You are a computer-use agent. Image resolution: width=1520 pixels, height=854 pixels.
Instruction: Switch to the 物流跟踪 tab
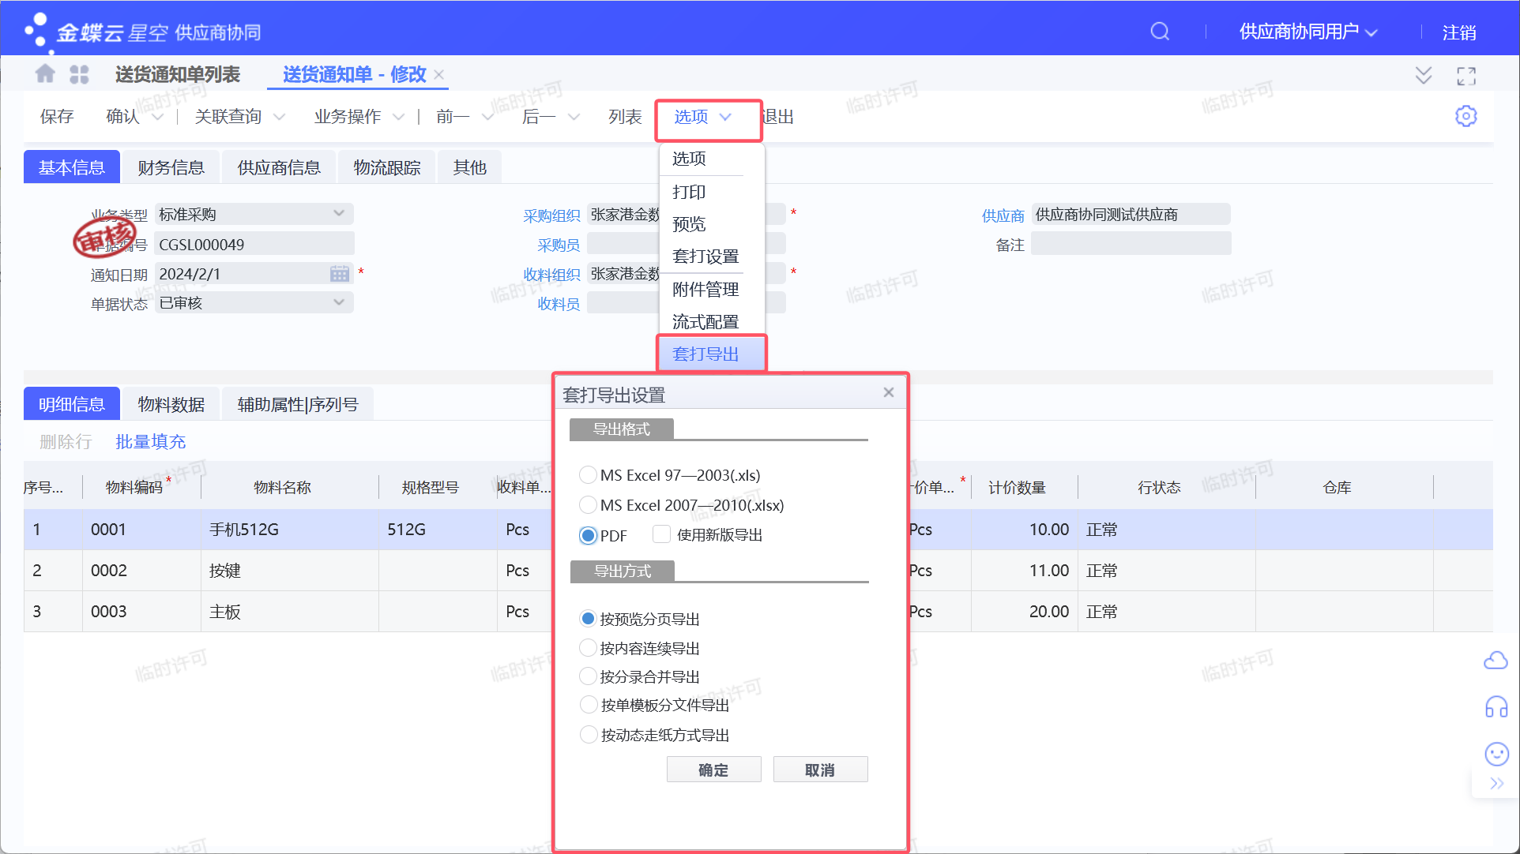coord(387,167)
